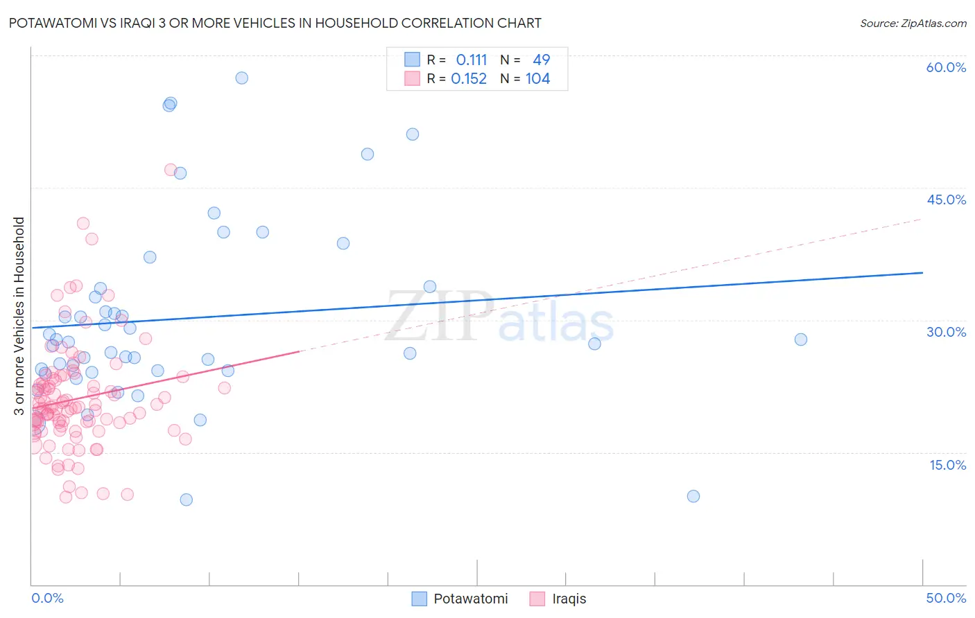Click the R value 0.111 in legend

coord(472,60)
